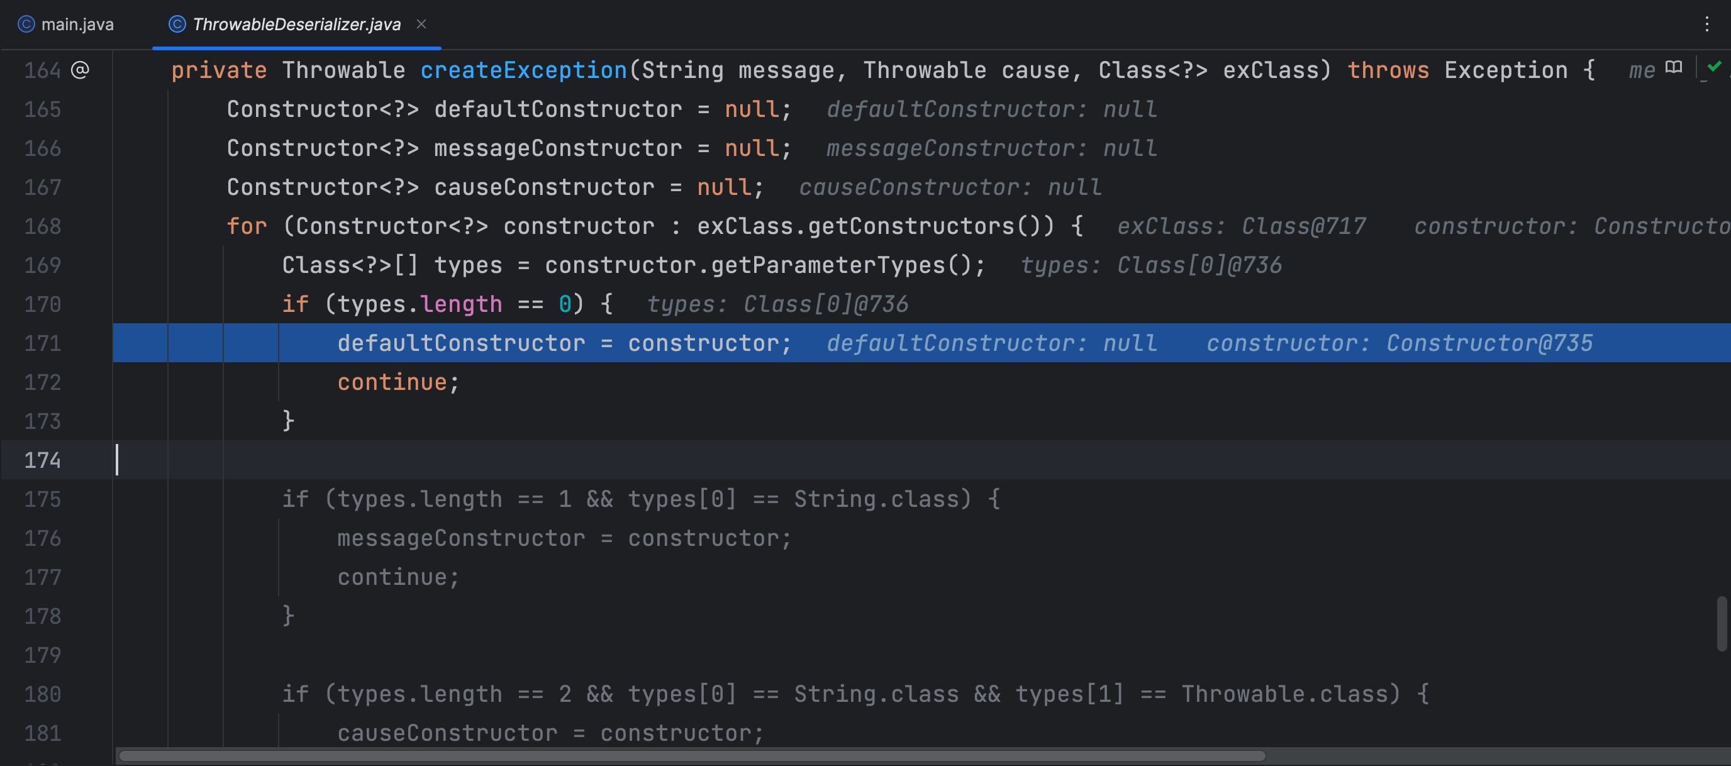Click the horizontal scrollbar thumb
The image size is (1731, 766).
coord(692,756)
